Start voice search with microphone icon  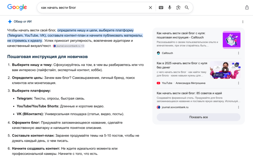(x=170, y=7)
